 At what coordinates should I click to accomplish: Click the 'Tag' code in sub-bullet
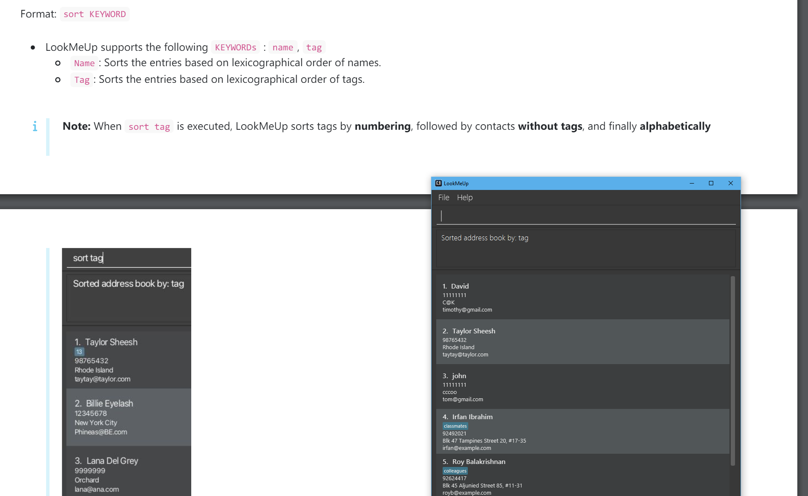[82, 80]
